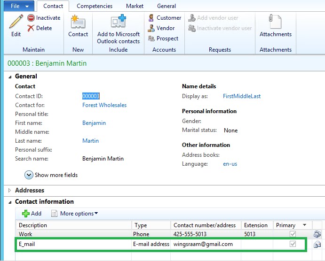This screenshot has width=325, height=261.
Task: Select the 425-555-5013 phone cell
Action: (x=206, y=234)
